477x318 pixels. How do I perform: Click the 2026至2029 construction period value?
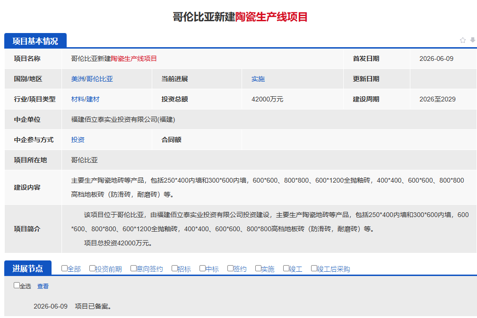tap(437, 100)
